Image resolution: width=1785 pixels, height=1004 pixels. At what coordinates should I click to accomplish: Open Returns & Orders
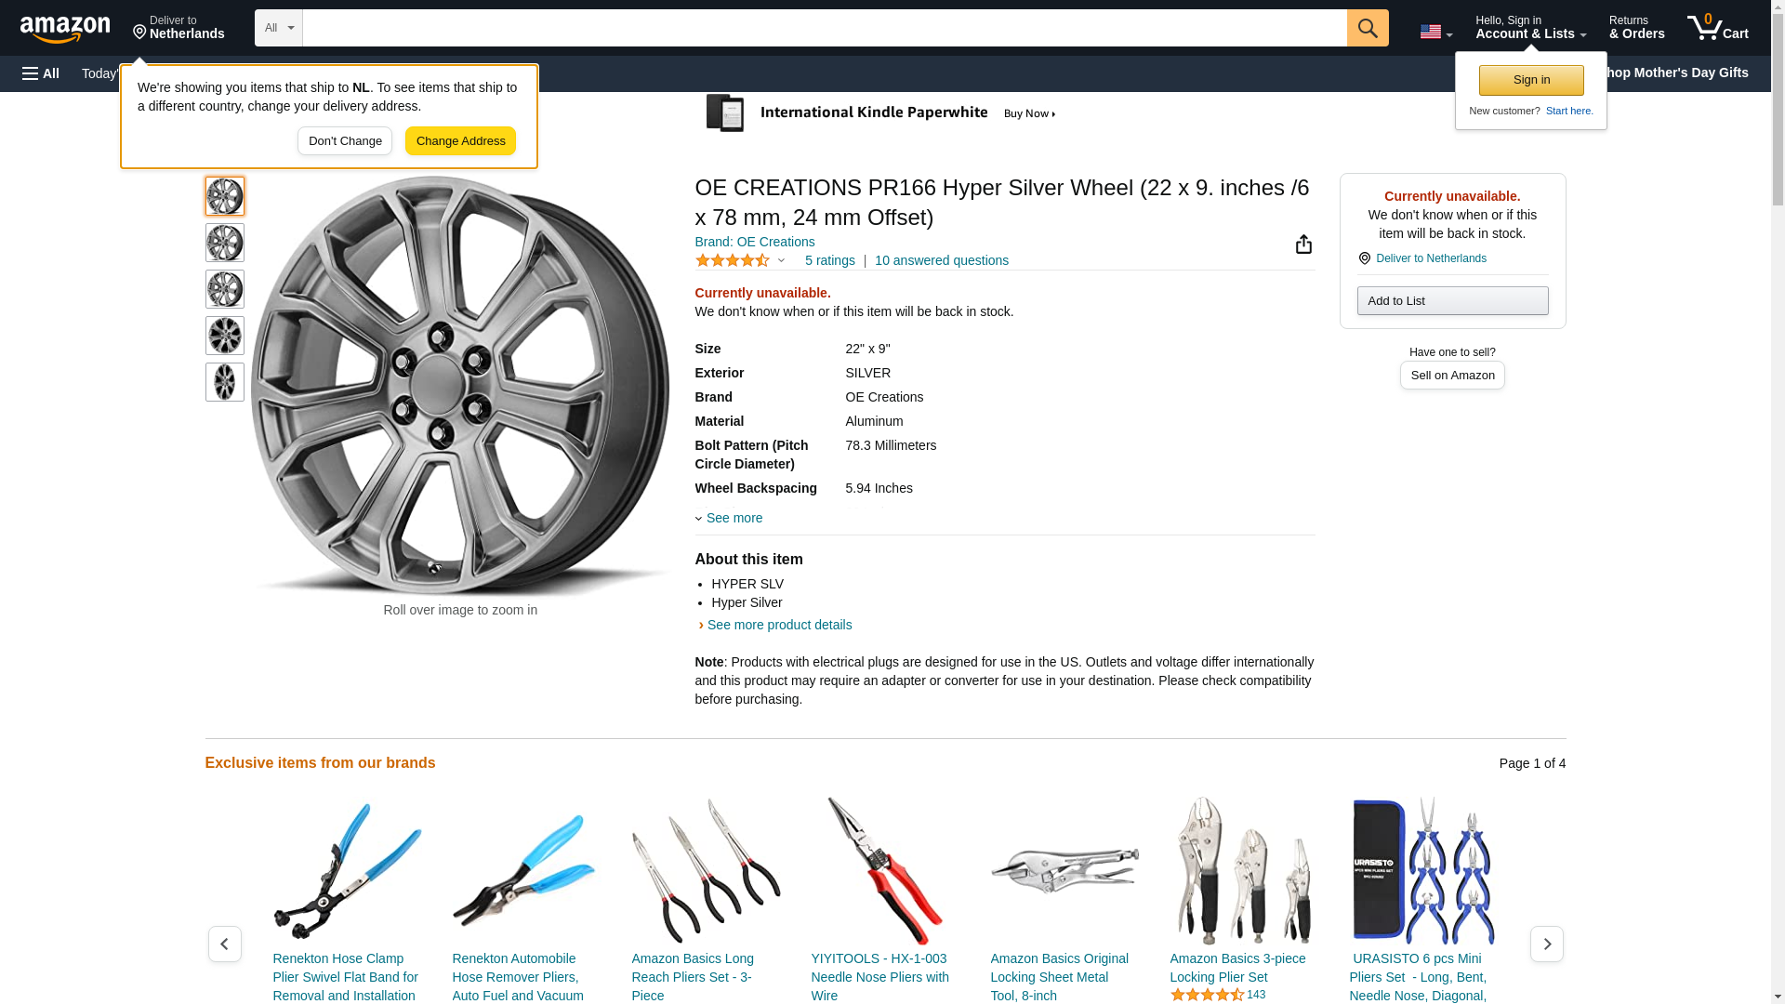1636,28
